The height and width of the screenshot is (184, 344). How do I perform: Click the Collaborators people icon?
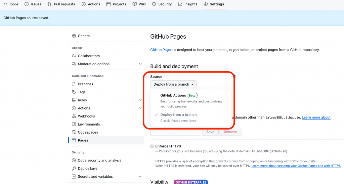[74, 56]
